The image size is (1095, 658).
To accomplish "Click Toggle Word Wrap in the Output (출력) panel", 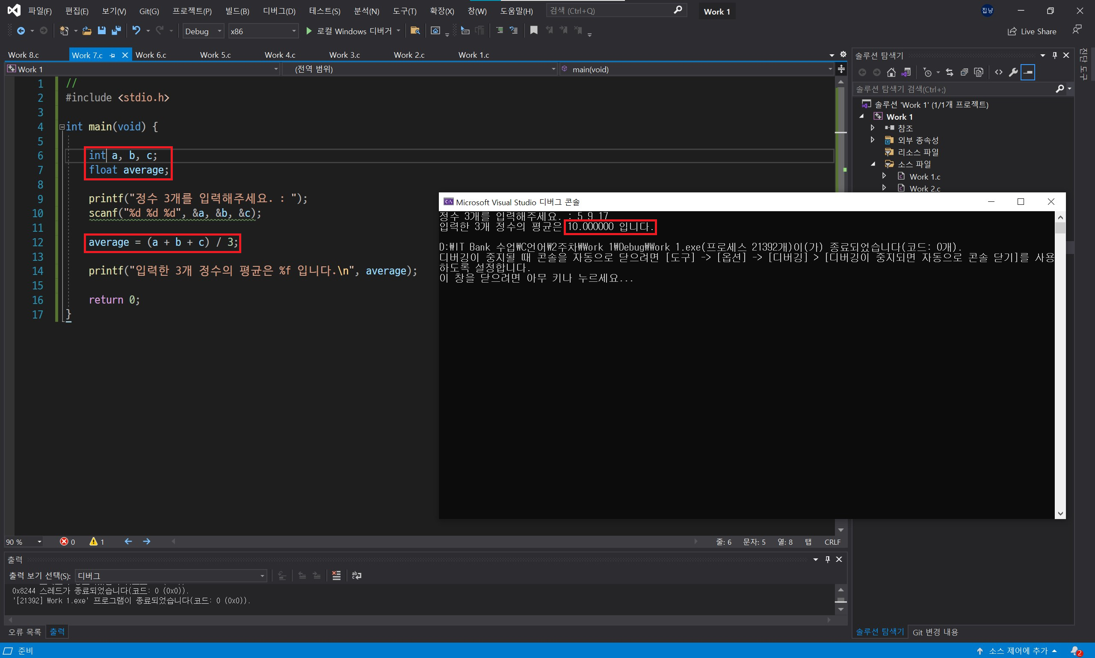I will point(356,575).
